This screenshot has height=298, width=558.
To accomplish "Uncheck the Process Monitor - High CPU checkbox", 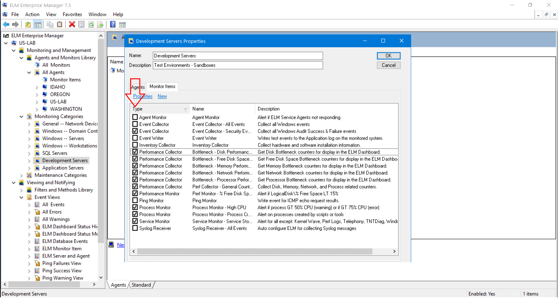I will click(135, 208).
